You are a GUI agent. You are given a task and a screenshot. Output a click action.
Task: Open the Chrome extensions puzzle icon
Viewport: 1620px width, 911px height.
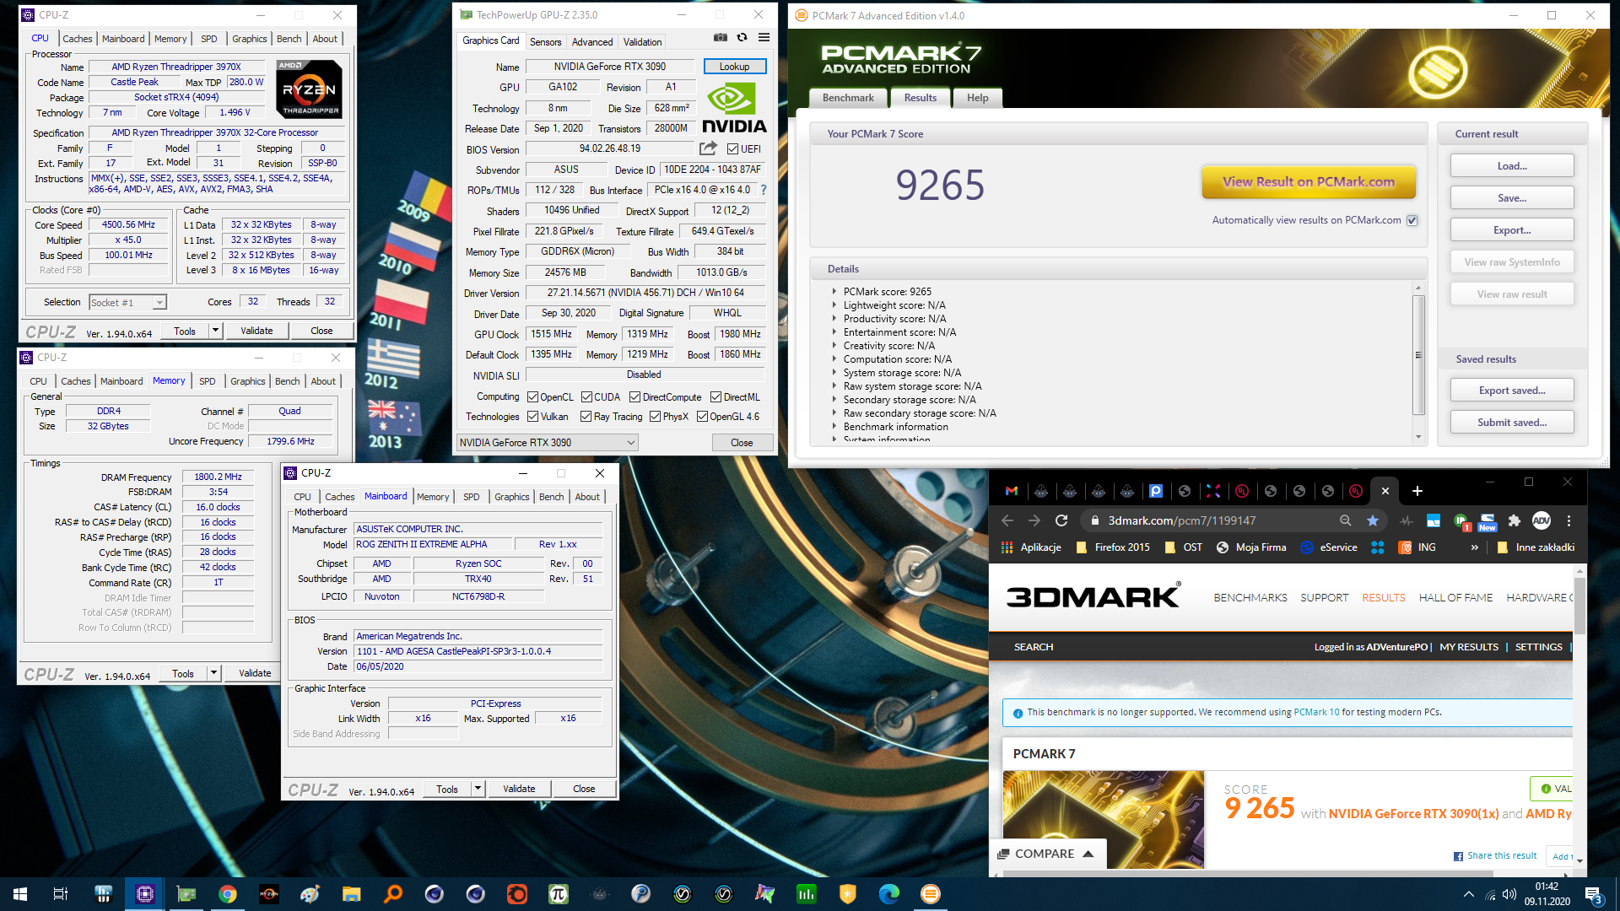pos(1515,520)
